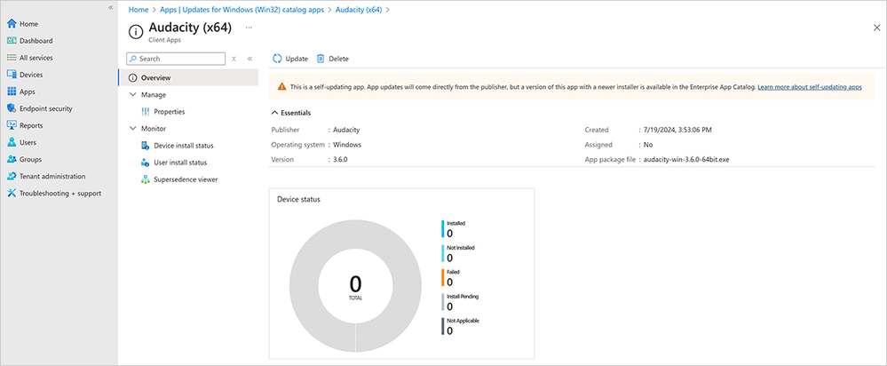Click the Reports icon in sidebar
Viewport: 887px width, 366px height.
[12, 125]
